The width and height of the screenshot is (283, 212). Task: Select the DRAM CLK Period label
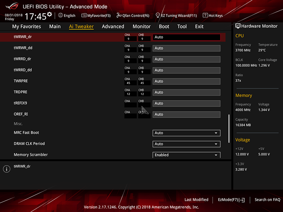tap(29, 144)
